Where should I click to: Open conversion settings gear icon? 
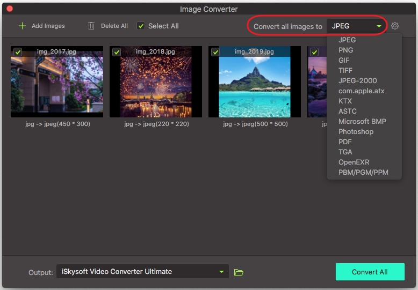395,26
